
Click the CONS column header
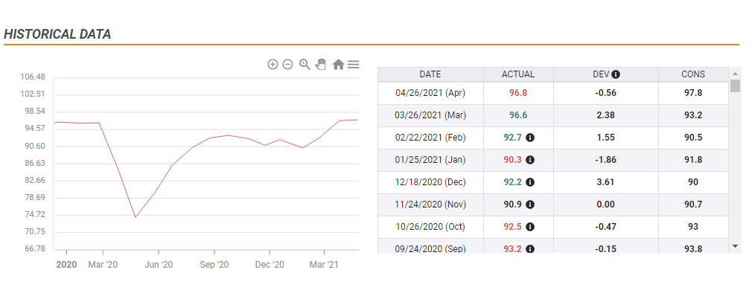point(693,74)
